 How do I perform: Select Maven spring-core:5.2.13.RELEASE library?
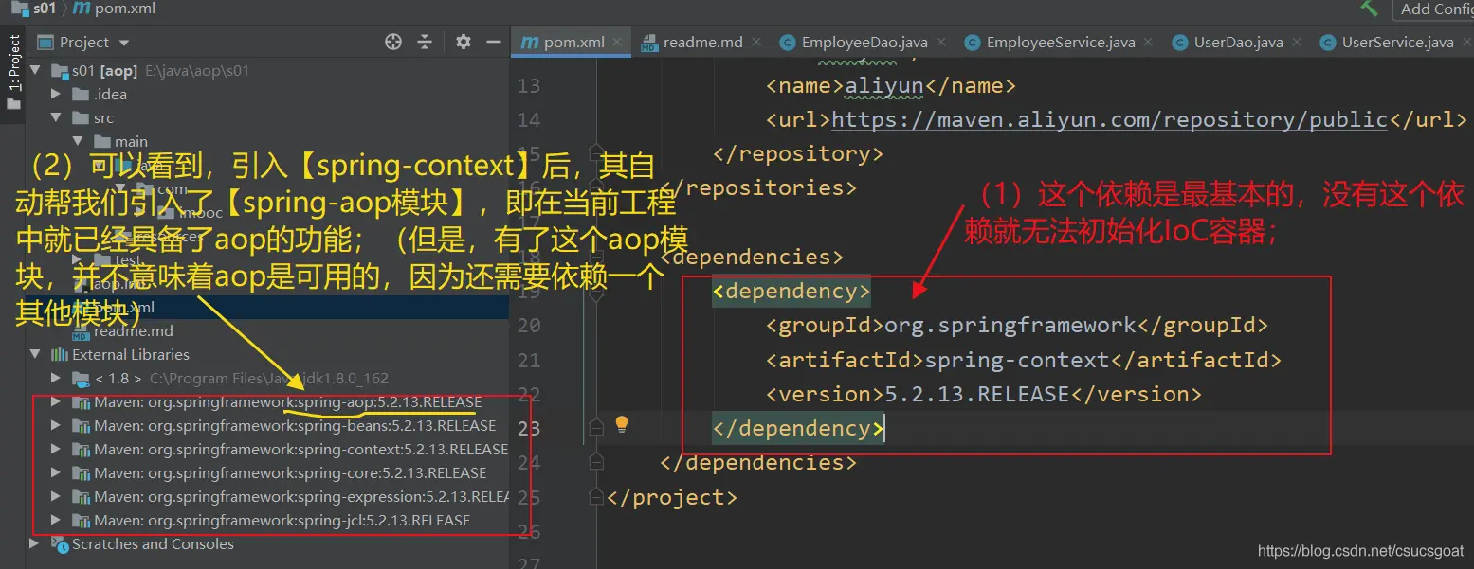tap(290, 473)
